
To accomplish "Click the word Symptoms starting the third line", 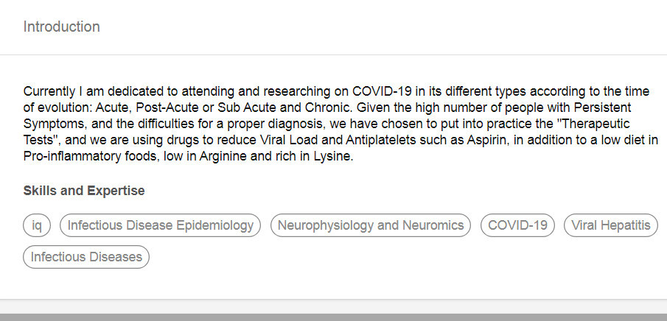I will tap(55, 124).
